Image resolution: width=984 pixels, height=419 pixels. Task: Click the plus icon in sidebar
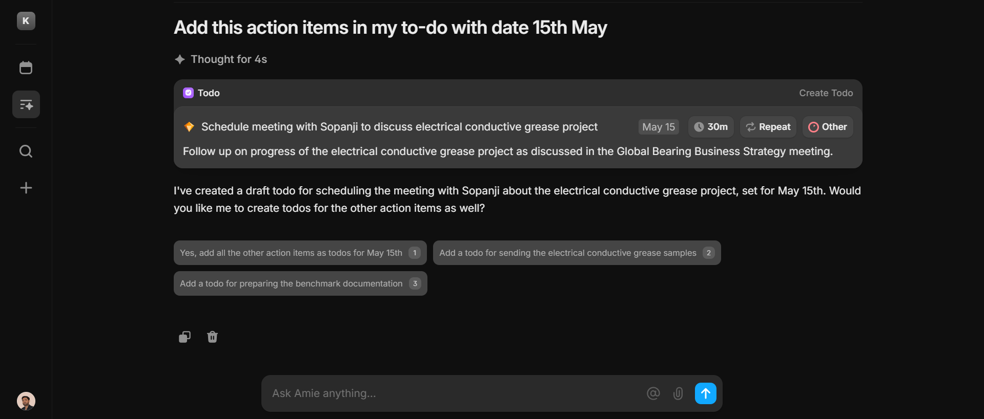[x=26, y=188]
